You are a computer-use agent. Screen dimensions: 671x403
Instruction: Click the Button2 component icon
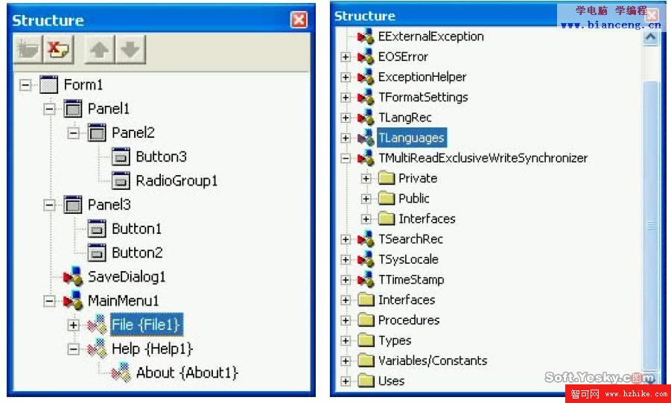tap(97, 253)
